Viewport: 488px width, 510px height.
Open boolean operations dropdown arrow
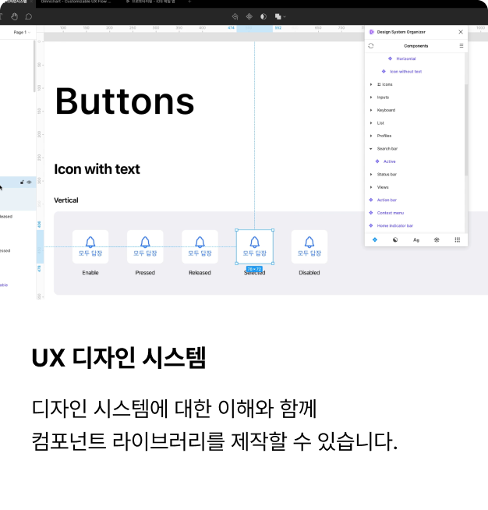coord(285,16)
